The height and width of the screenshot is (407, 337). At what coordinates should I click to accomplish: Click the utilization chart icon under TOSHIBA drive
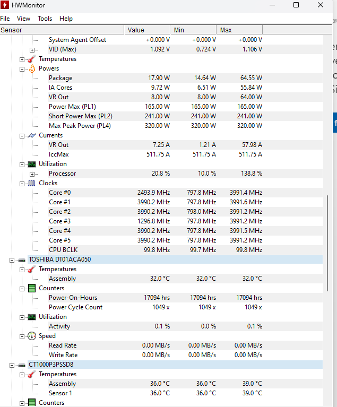click(x=32, y=317)
